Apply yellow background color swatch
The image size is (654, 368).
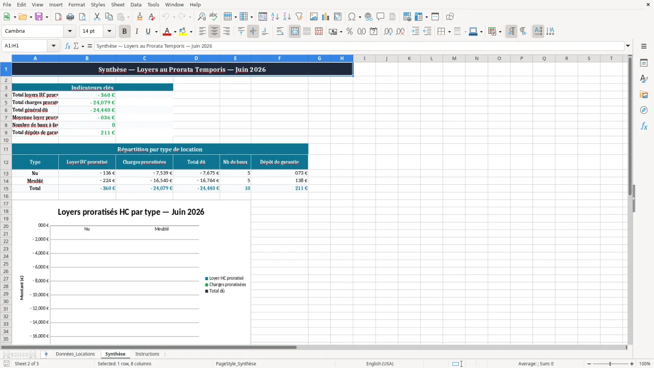(x=183, y=32)
